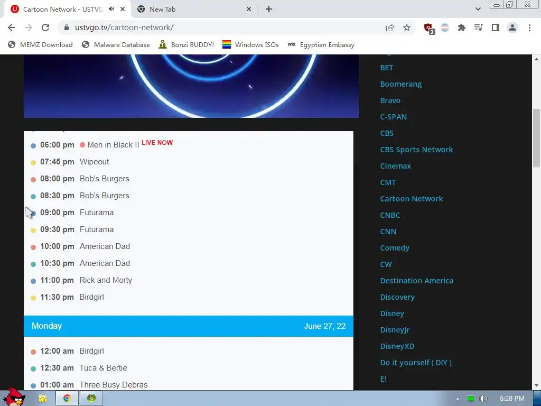Open the CBS channel link
The height and width of the screenshot is (406, 541).
[x=387, y=133]
